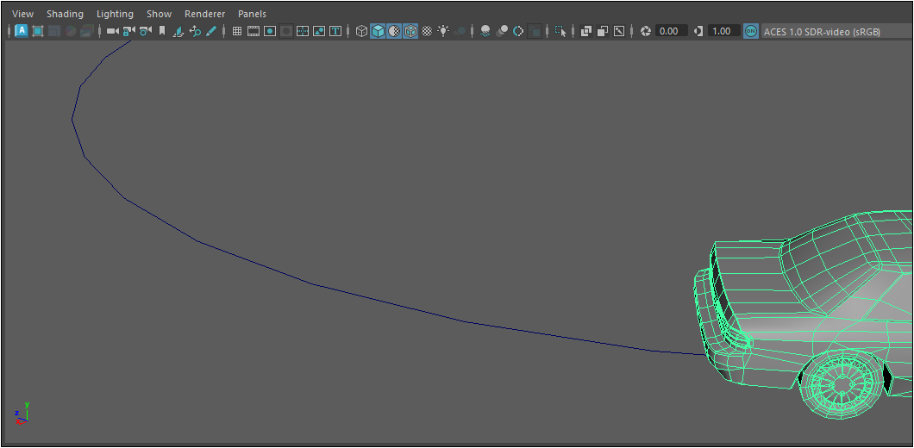Enable the Film Gate overlay
The height and width of the screenshot is (448, 914).
[254, 31]
